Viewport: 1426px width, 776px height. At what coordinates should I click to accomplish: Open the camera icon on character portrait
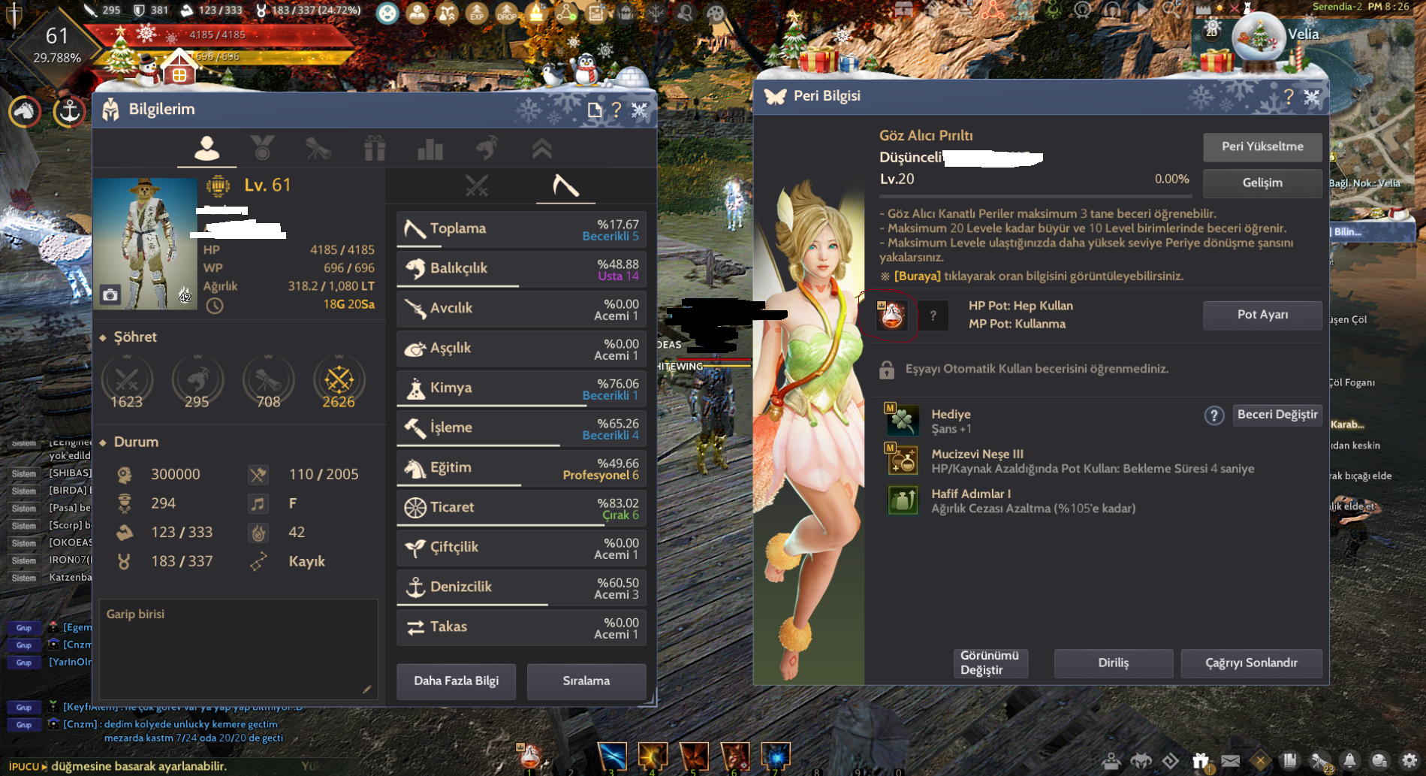[110, 295]
